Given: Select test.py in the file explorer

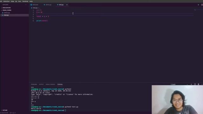Looking at the screenshot, I should [6, 15].
